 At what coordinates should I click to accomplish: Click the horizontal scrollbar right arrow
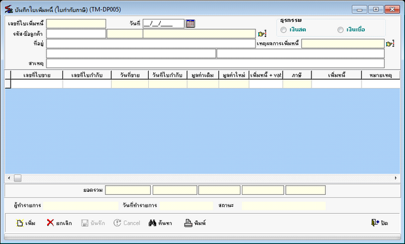[396, 178]
